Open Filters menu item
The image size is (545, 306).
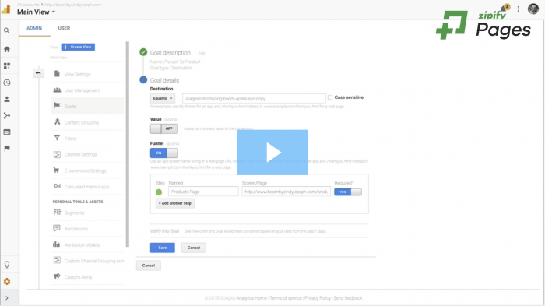click(87, 139)
